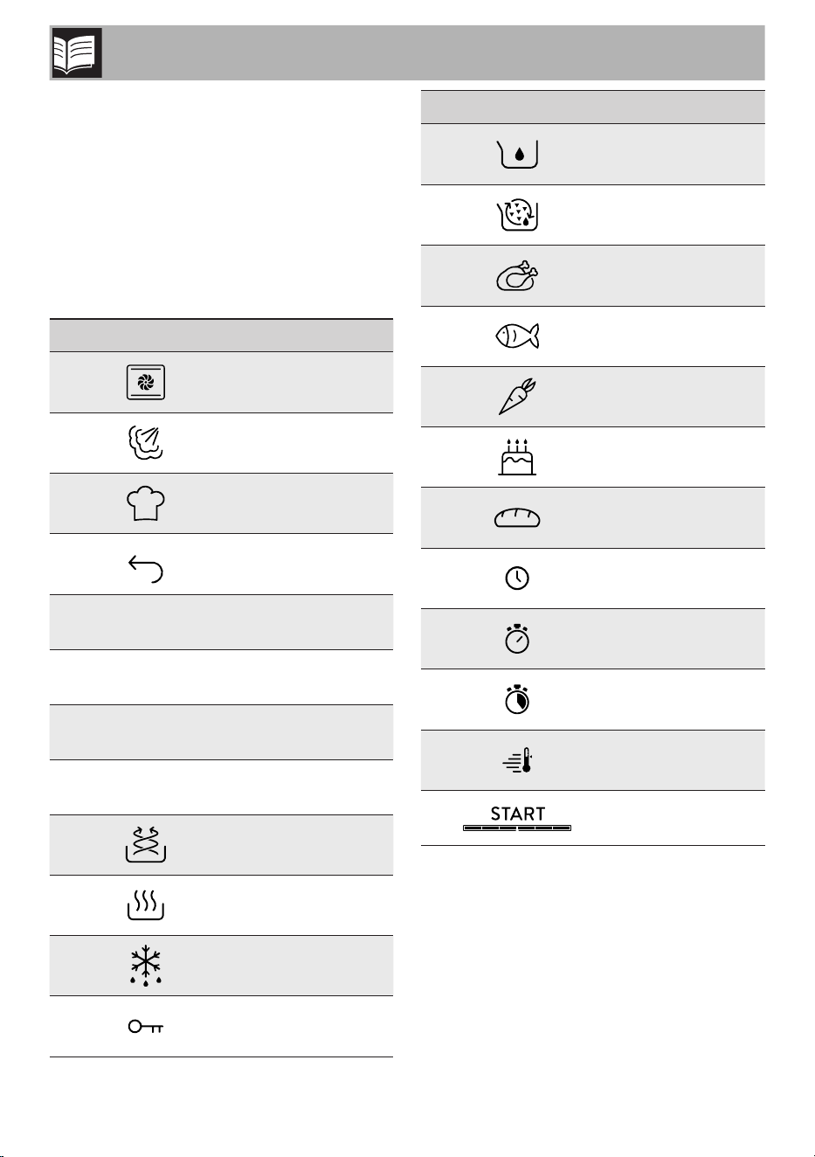Select the birthday cake desserts icon
This screenshot has height=1157, width=815.
click(517, 457)
